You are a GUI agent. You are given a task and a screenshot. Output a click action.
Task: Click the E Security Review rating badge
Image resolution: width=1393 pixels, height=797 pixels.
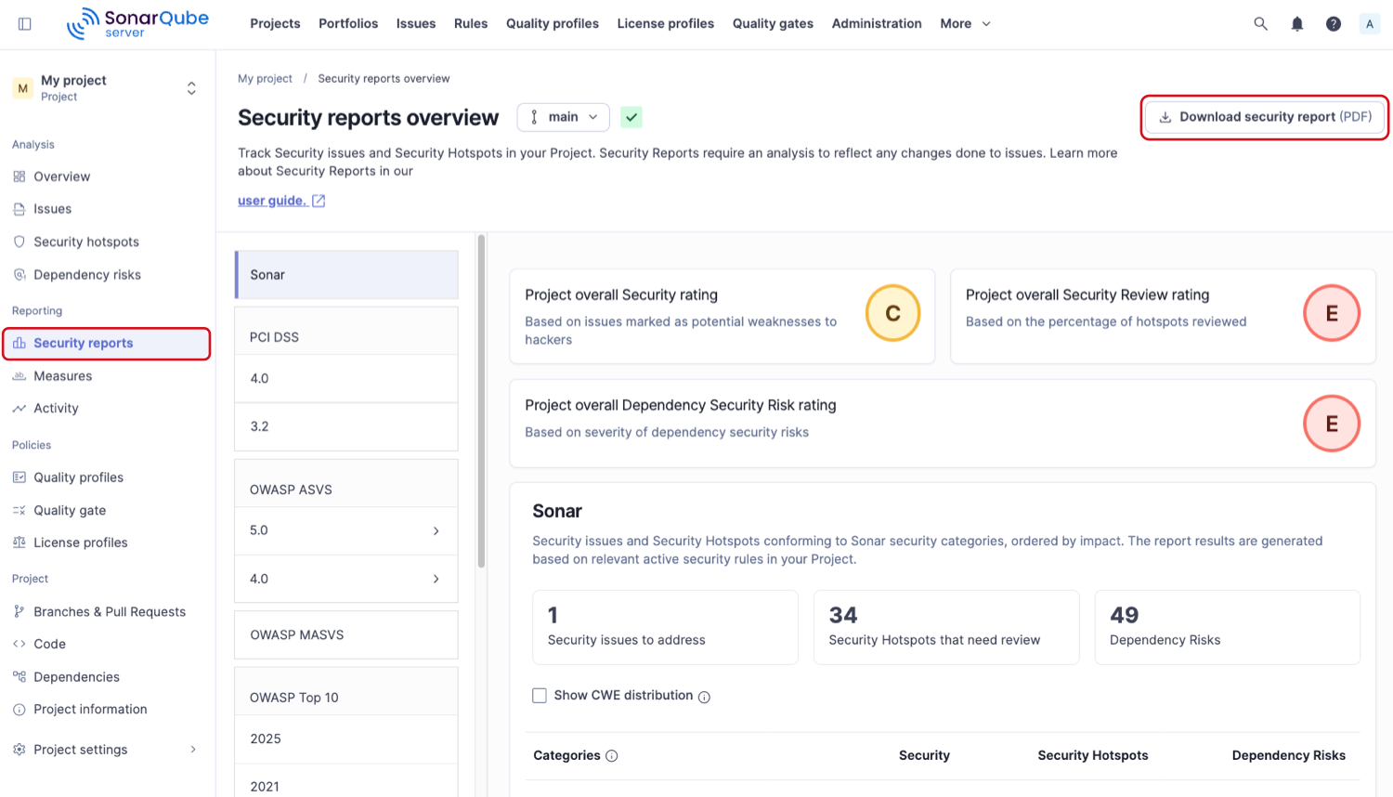pos(1332,314)
